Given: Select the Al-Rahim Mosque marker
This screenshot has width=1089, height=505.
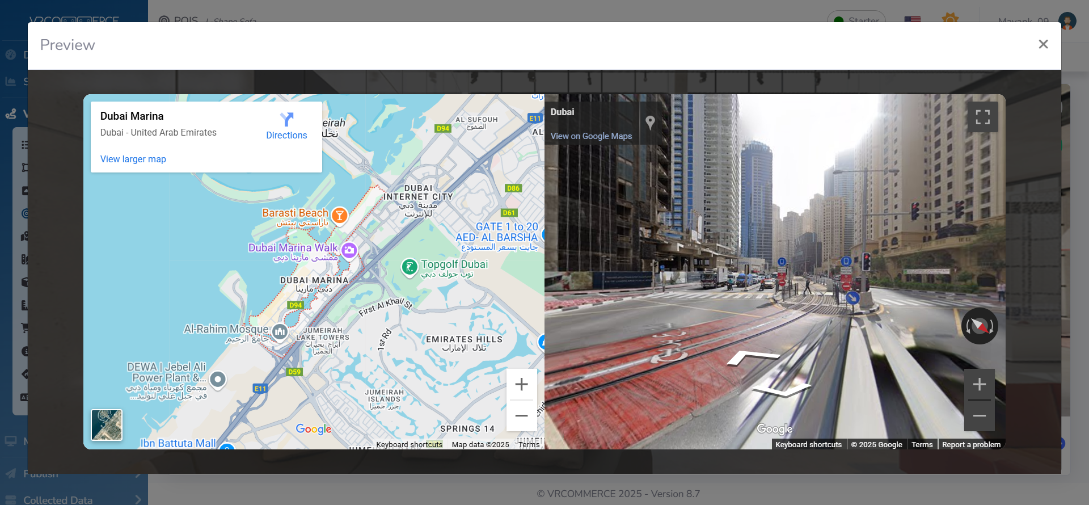Looking at the screenshot, I should [280, 331].
